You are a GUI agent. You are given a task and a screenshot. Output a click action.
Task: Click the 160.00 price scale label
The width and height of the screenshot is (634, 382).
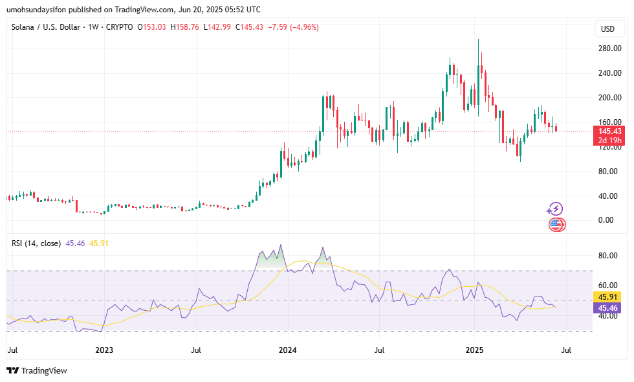609,122
